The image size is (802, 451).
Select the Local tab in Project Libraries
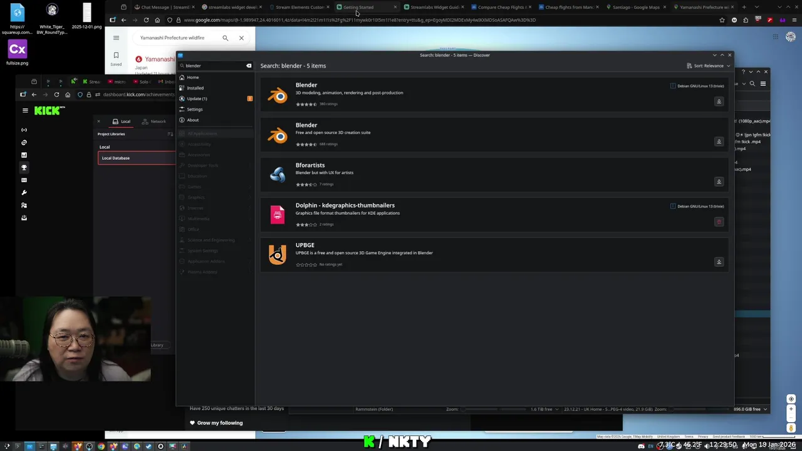click(122, 122)
